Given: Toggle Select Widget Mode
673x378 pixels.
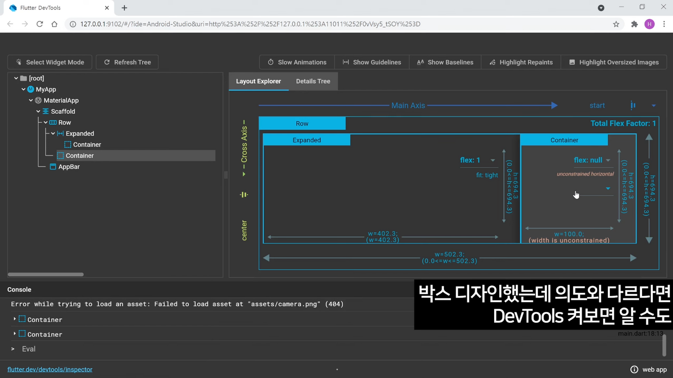Looking at the screenshot, I should click(50, 62).
